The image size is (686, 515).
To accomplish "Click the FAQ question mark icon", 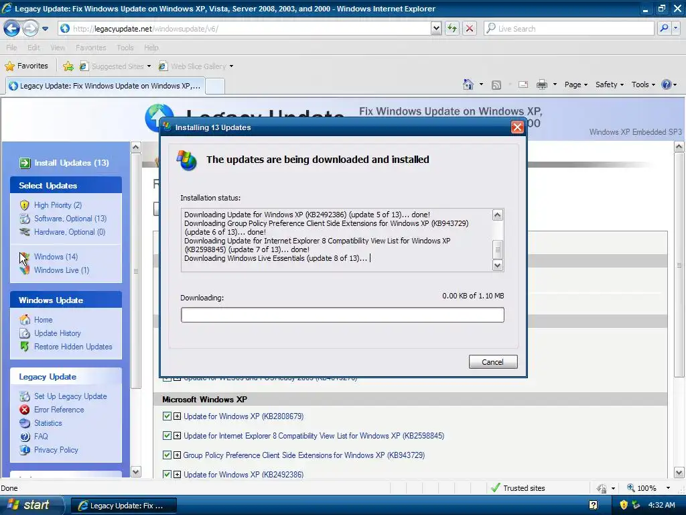I will [25, 437].
